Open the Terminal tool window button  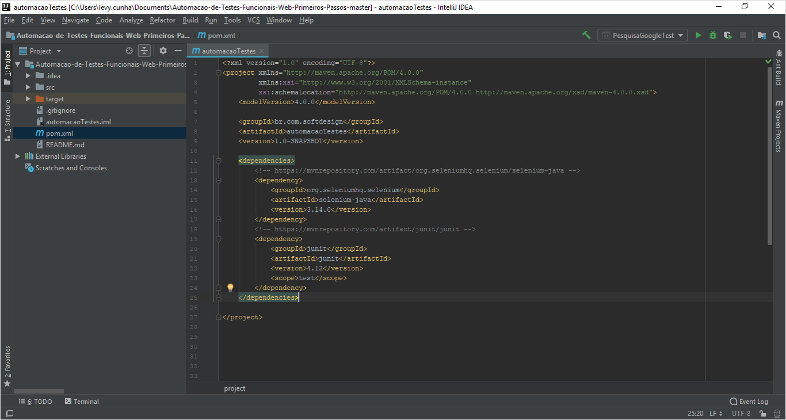[82, 402]
